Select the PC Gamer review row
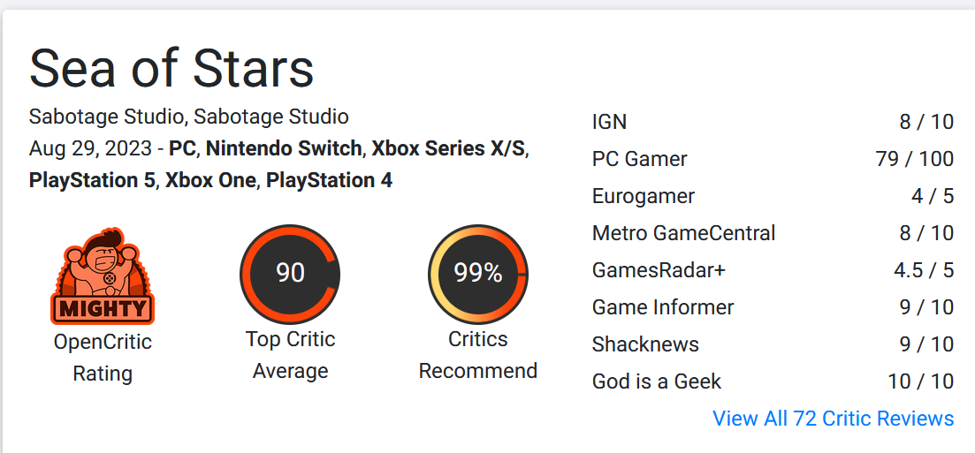Viewport: 975px width, 453px height. [x=773, y=159]
